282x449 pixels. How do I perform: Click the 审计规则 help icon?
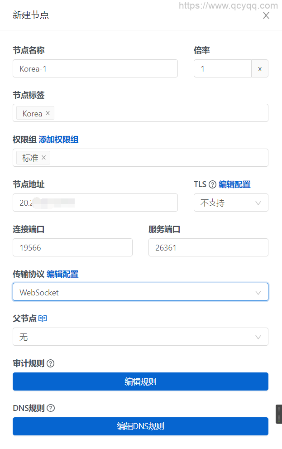(x=51, y=363)
